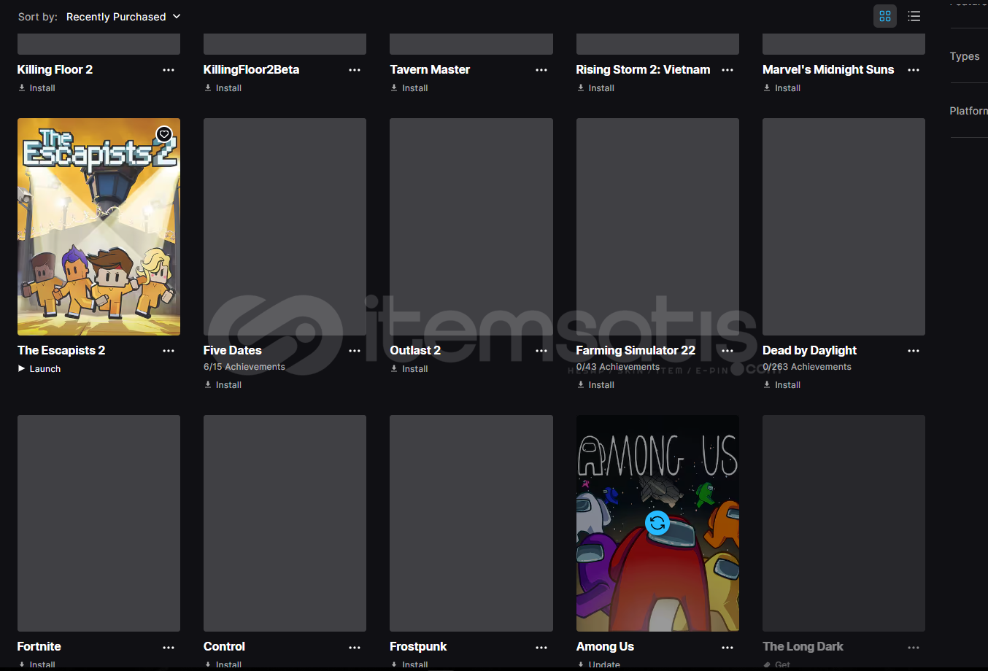The height and width of the screenshot is (671, 988).
Task: Select the Farming Simulator 22 tile
Action: point(657,227)
